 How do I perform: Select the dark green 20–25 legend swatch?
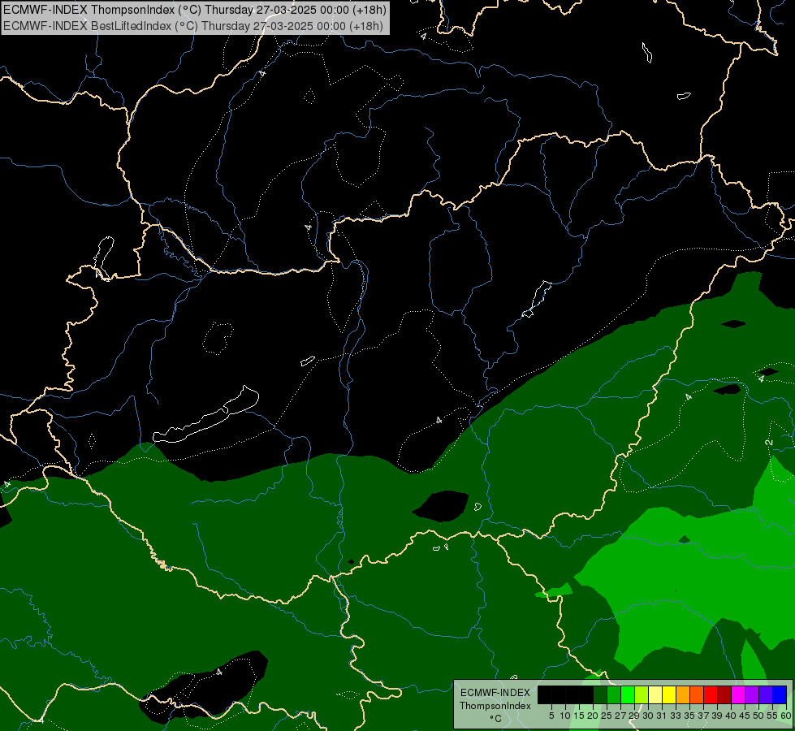click(600, 694)
